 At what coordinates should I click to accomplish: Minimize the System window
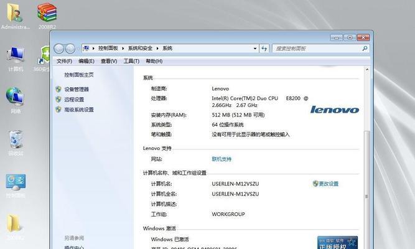pyautogui.click(x=337, y=37)
